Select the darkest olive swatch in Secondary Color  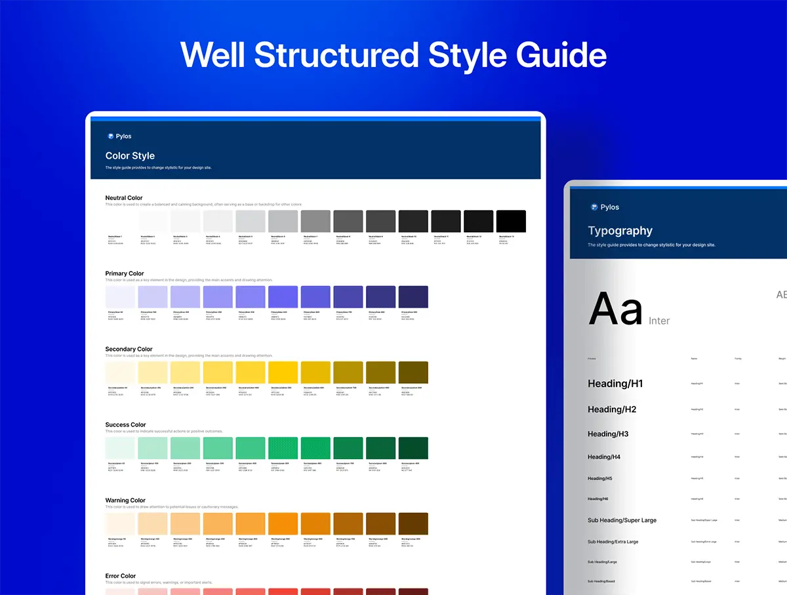click(413, 373)
